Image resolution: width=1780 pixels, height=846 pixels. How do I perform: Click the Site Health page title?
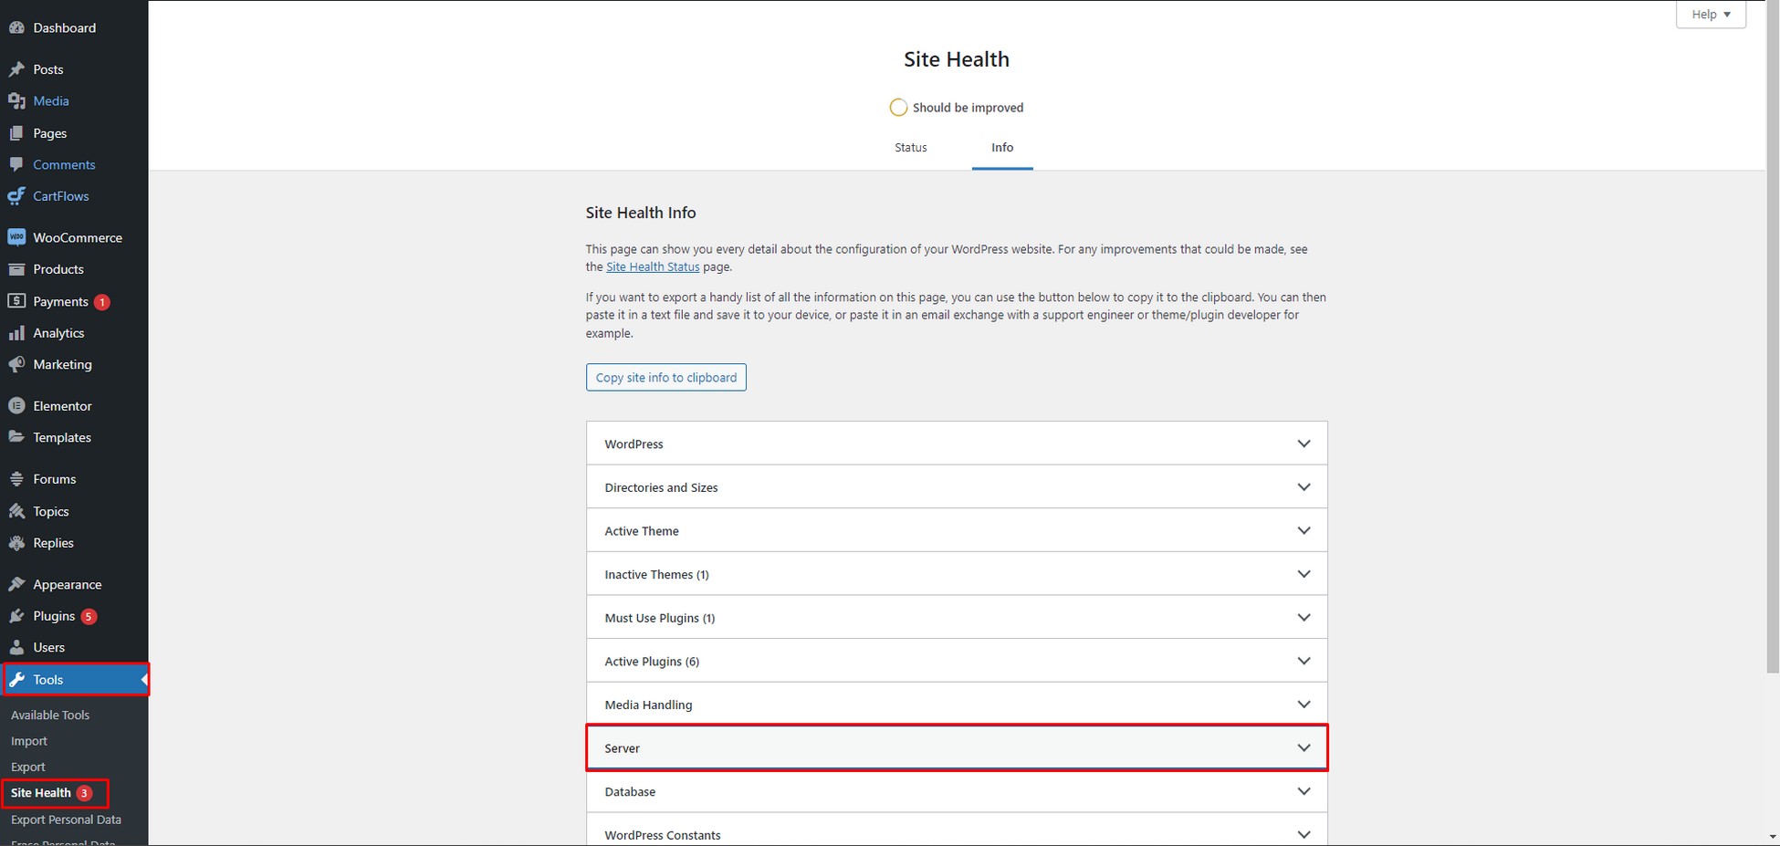pos(957,59)
